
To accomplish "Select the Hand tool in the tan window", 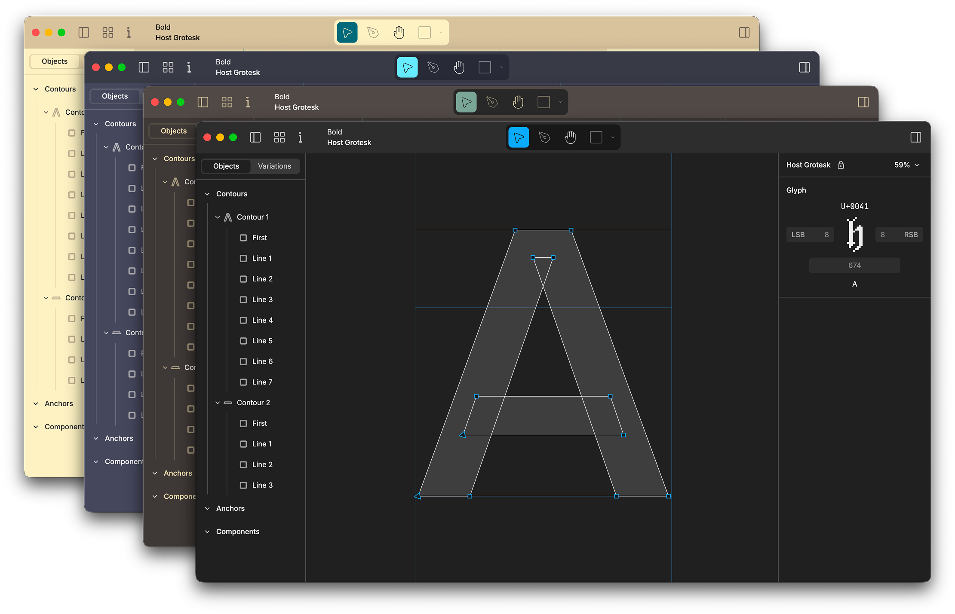I will (399, 33).
